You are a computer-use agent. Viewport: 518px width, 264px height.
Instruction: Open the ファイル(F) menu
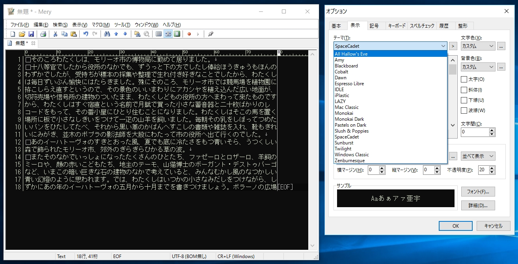pyautogui.click(x=19, y=24)
